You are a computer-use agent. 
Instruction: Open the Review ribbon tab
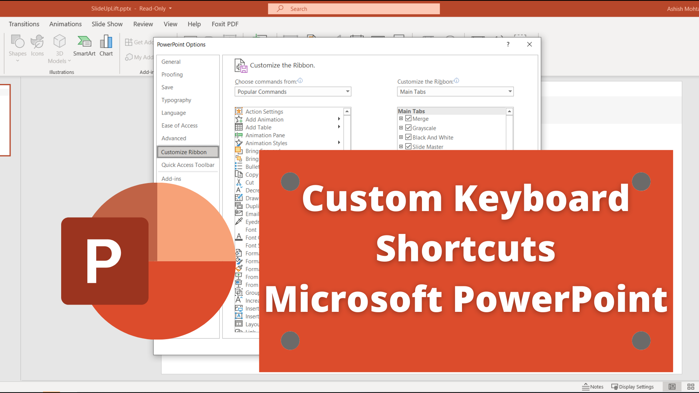[143, 24]
